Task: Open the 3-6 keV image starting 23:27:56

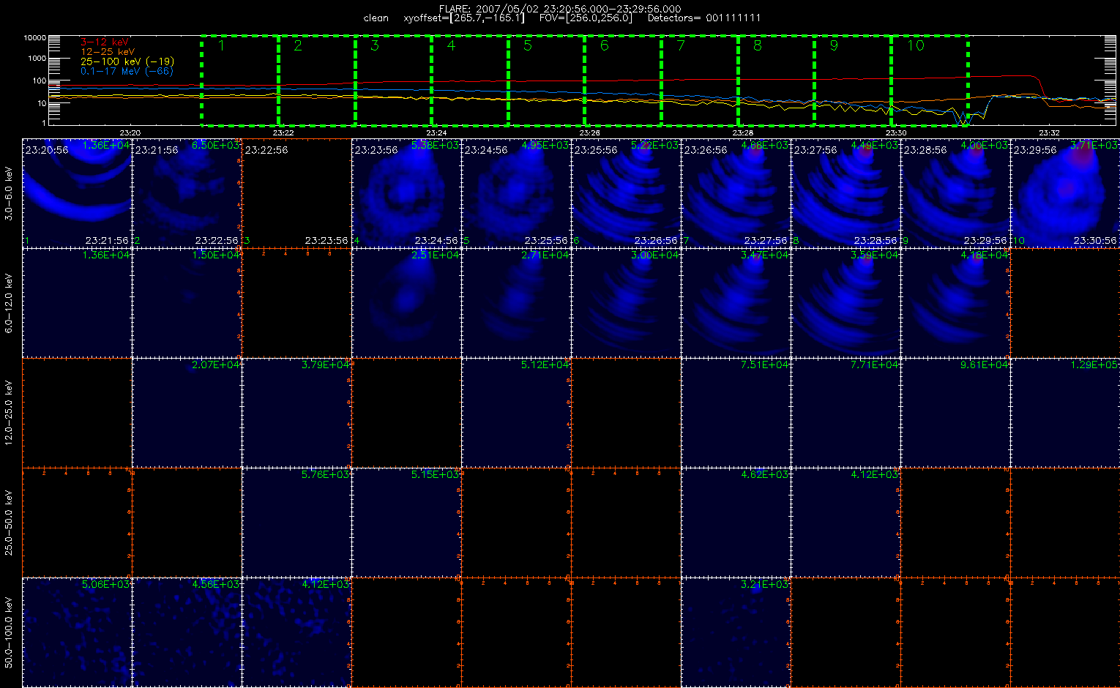Action: click(x=846, y=192)
